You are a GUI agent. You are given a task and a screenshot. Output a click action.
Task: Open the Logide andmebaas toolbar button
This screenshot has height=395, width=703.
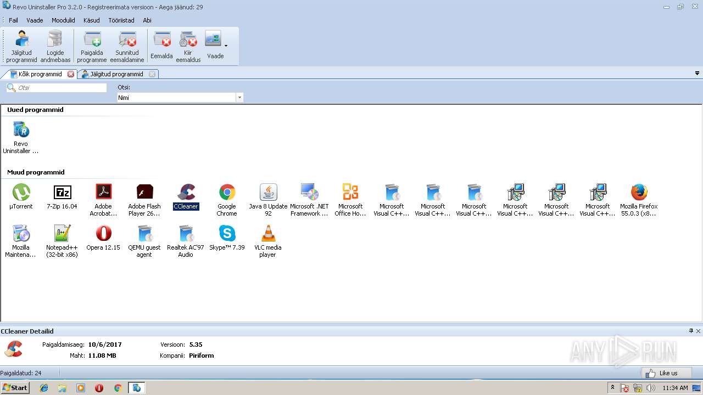coord(55,47)
